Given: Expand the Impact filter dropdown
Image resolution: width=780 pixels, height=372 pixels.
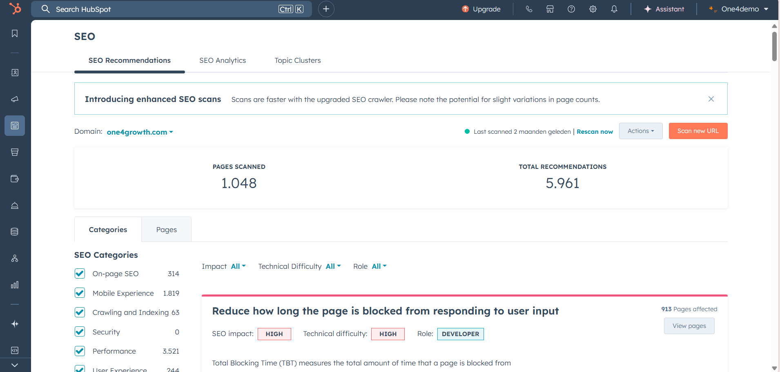Looking at the screenshot, I should [238, 266].
